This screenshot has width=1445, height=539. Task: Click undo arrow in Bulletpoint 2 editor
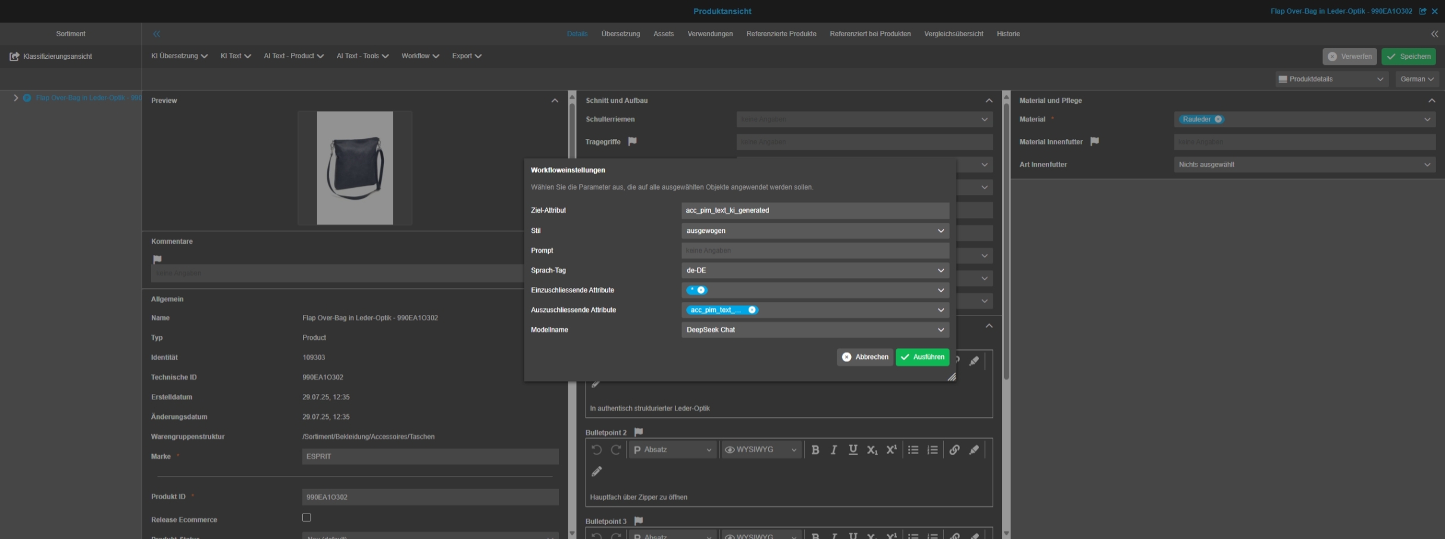(x=596, y=450)
